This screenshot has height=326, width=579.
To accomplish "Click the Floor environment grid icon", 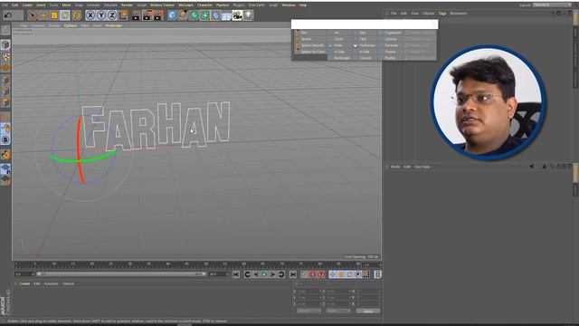I will pos(226,15).
